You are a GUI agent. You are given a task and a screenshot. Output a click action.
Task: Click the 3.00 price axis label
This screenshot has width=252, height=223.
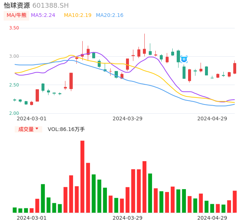14,56
